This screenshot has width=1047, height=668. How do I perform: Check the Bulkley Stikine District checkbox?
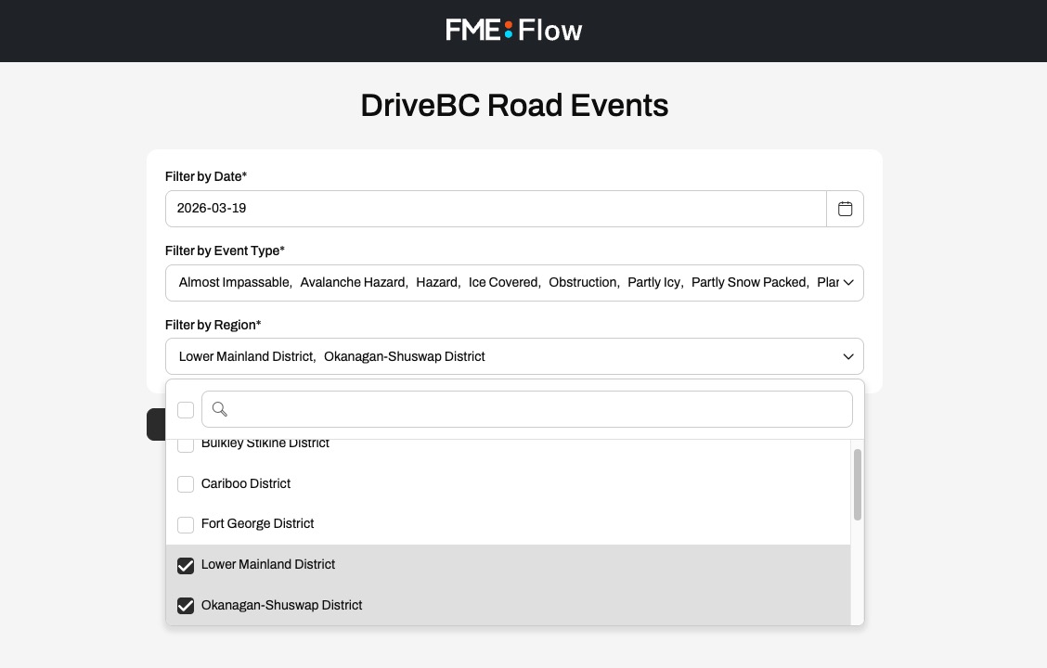[x=186, y=444]
